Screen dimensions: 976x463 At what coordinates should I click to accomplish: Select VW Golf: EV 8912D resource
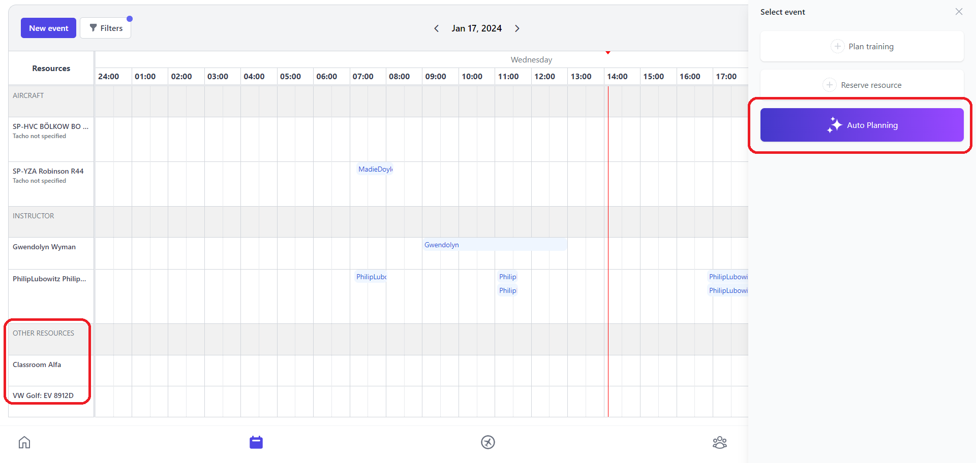click(x=51, y=401)
